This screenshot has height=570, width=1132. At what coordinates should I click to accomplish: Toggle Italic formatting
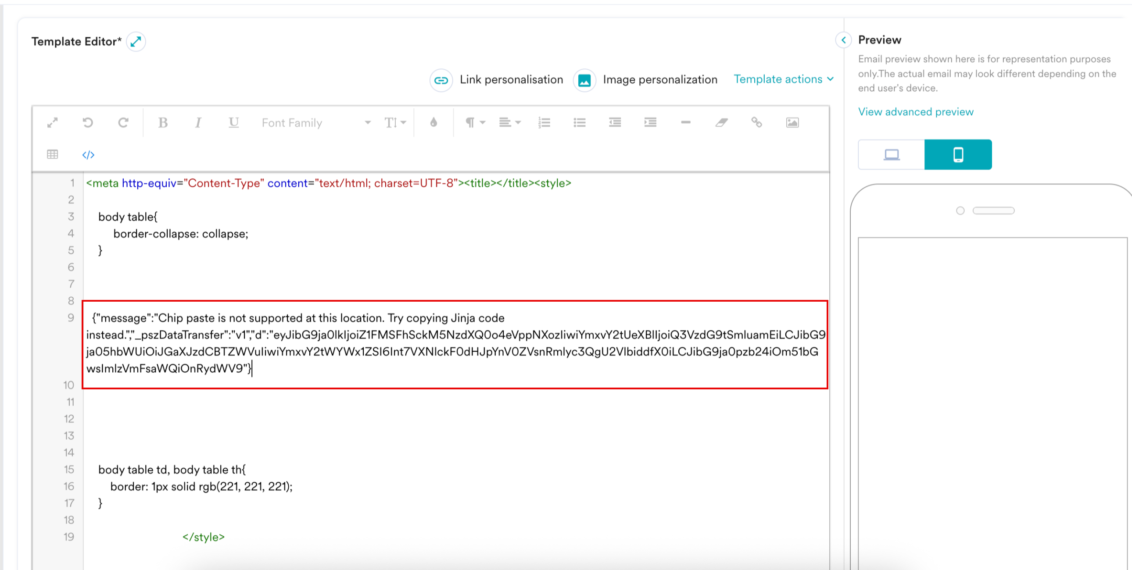click(198, 122)
